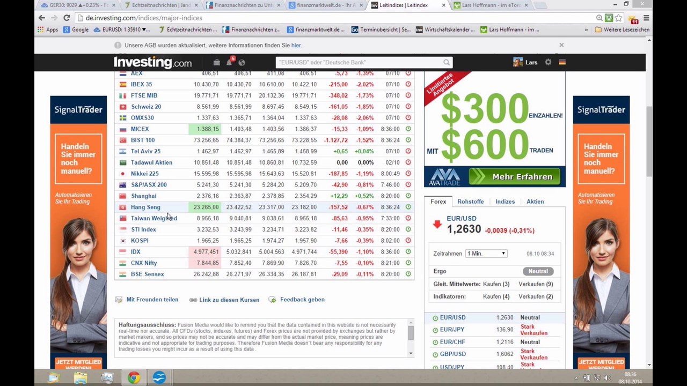Screen dimensions: 687x386
Task: Open the Zeitrahmen 1 Min. dropdown
Action: 486,254
